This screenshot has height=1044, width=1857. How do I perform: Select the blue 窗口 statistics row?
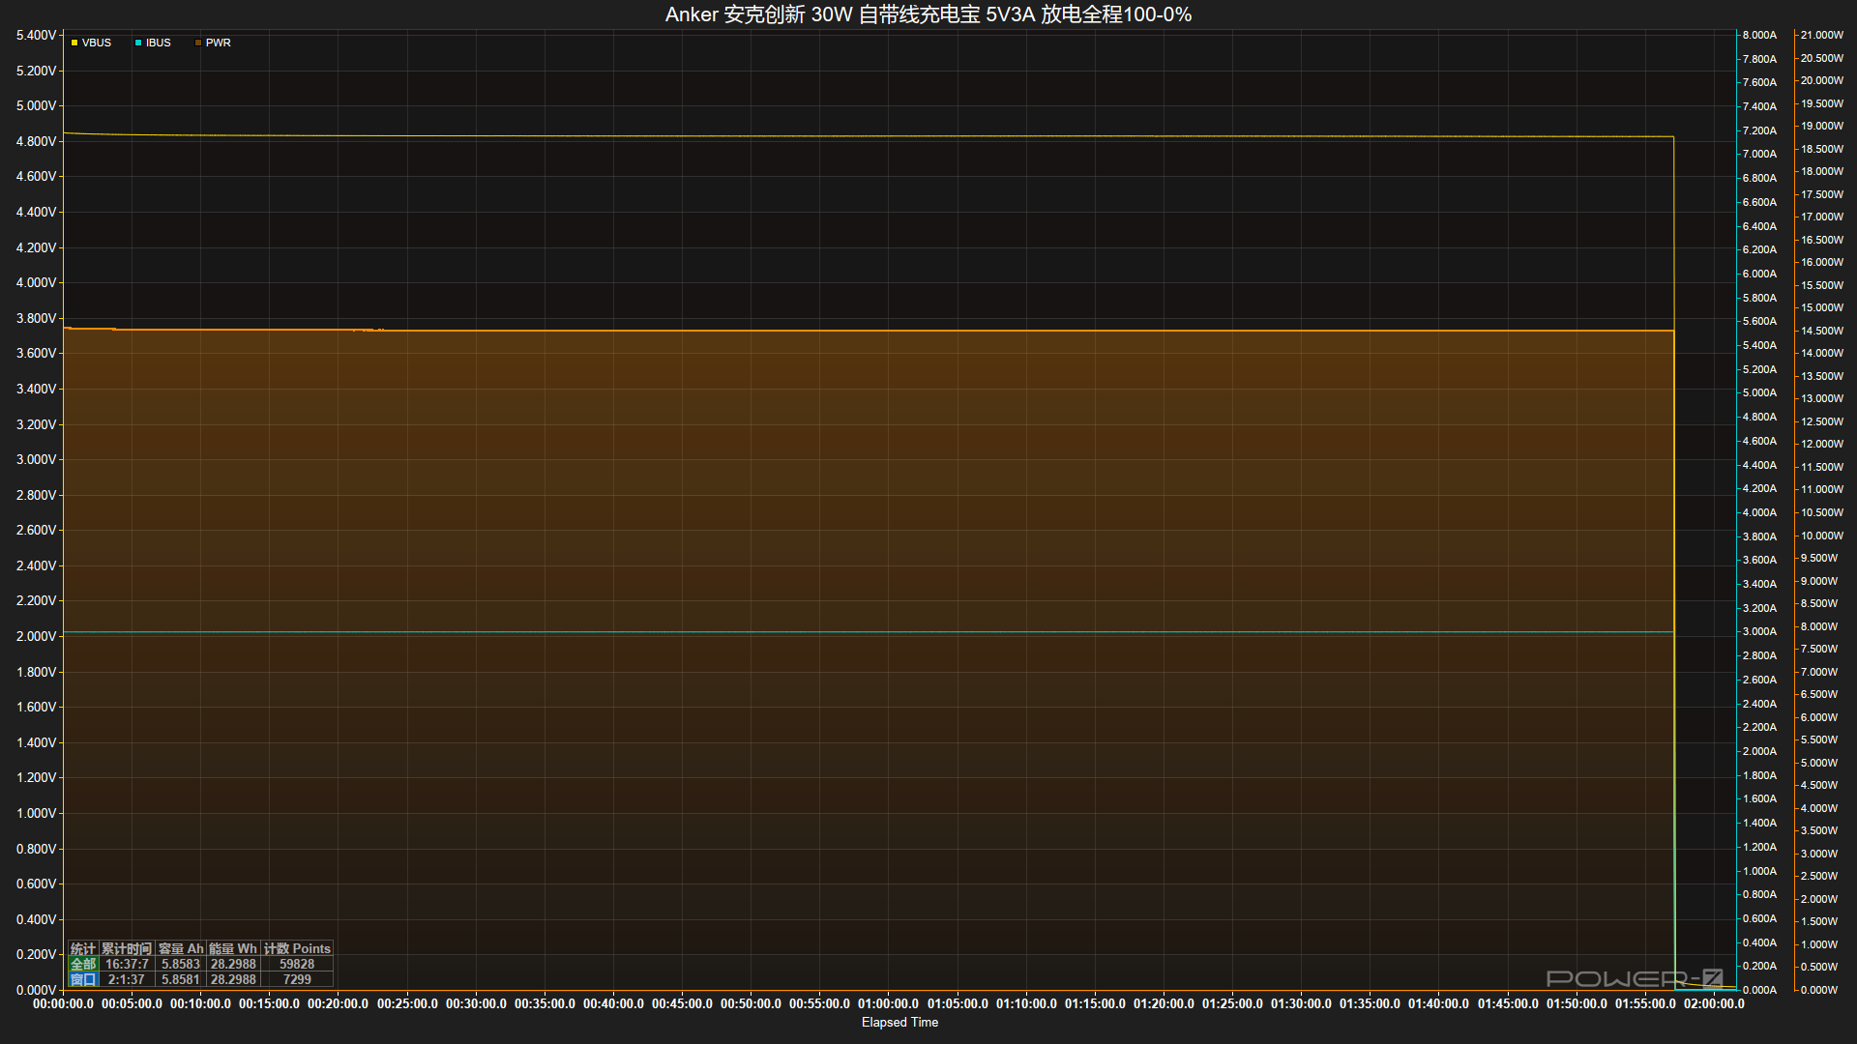click(x=83, y=979)
